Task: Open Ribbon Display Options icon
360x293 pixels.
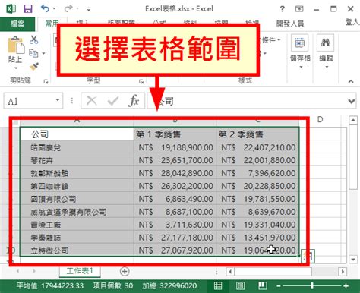Action: [x=299, y=9]
